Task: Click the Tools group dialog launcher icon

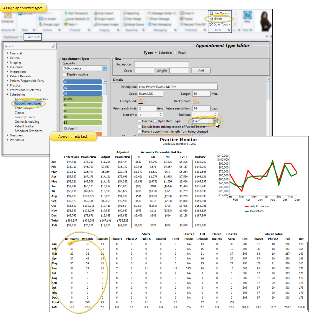Action: coord(229,30)
